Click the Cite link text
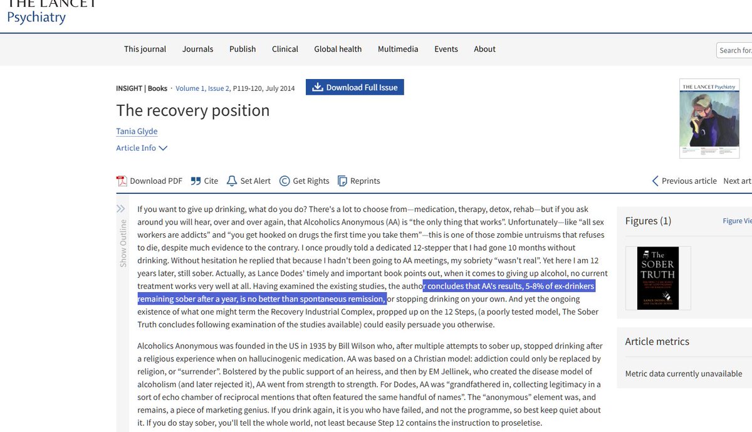Image resolution: width=752 pixels, height=432 pixels. [211, 181]
